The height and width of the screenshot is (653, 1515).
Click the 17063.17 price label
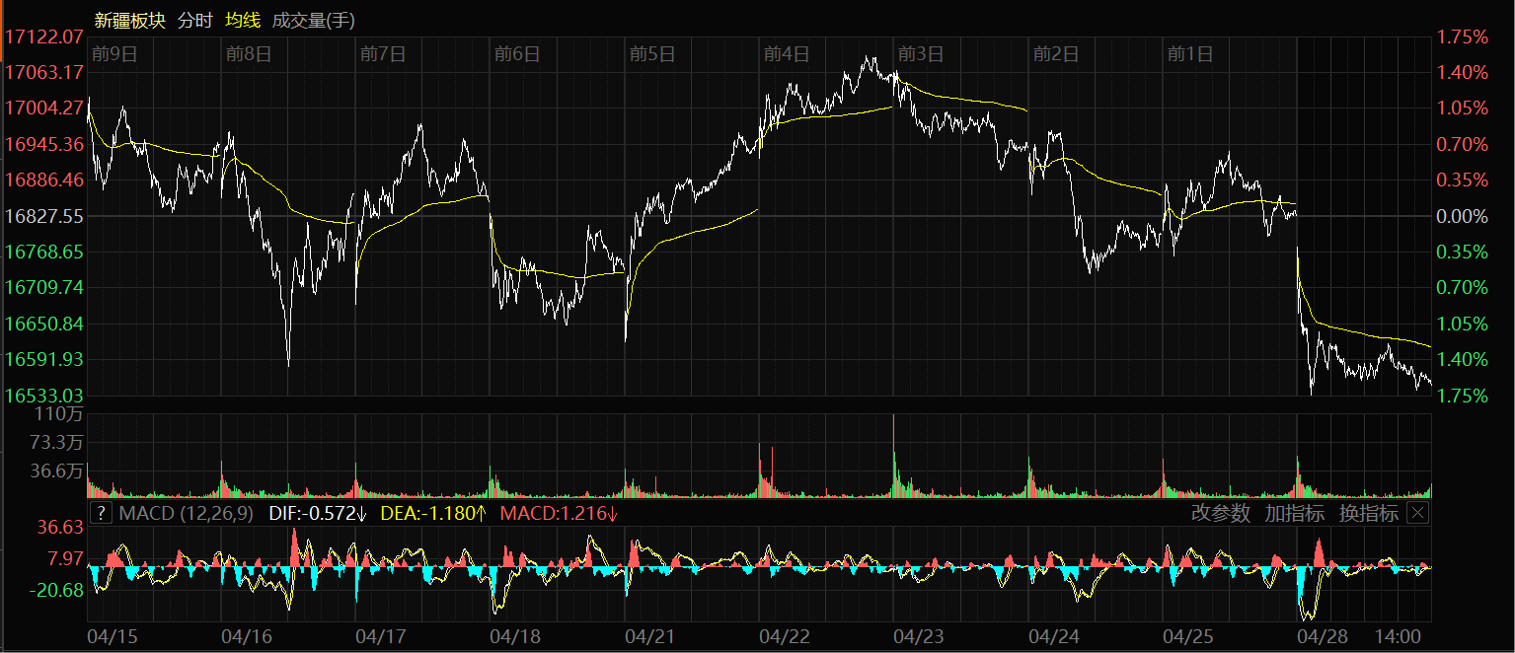[x=43, y=72]
